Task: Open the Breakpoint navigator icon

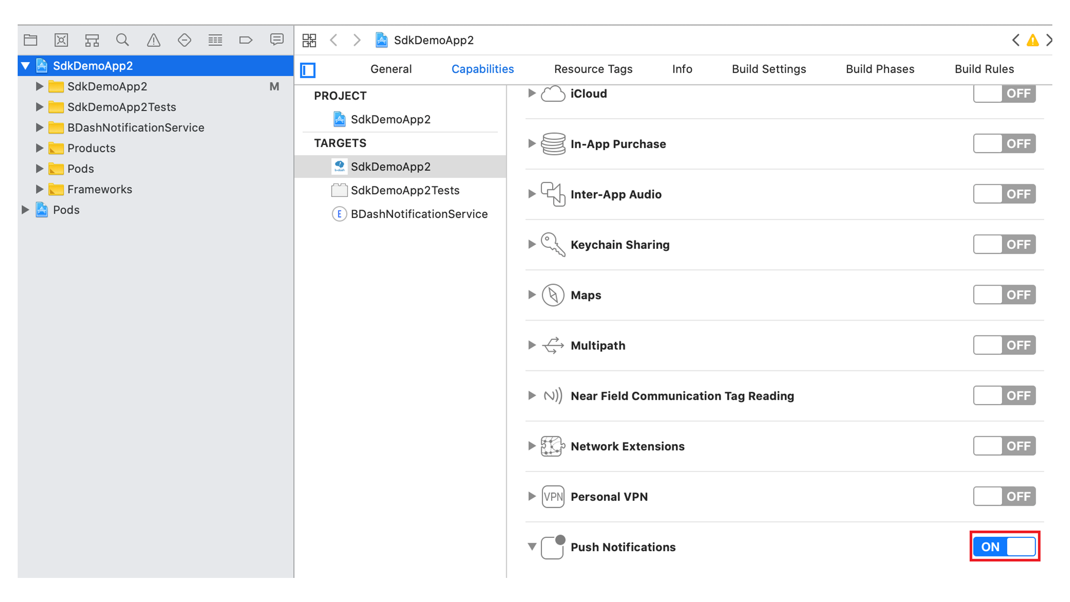Action: tap(246, 40)
